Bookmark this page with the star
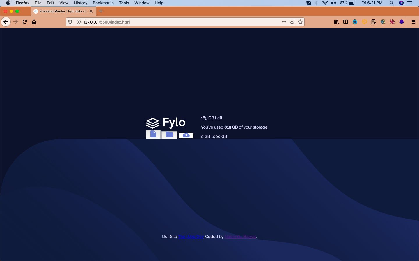The width and height of the screenshot is (419, 261). pyautogui.click(x=300, y=22)
